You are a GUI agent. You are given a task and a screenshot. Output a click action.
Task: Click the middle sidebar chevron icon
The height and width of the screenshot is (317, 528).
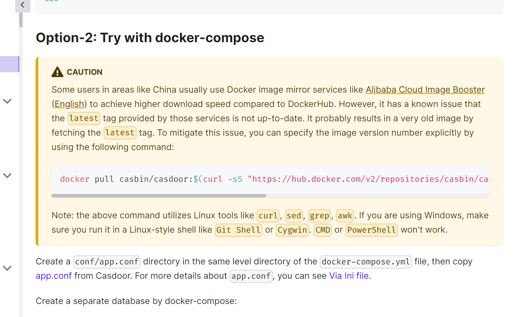[x=7, y=176]
